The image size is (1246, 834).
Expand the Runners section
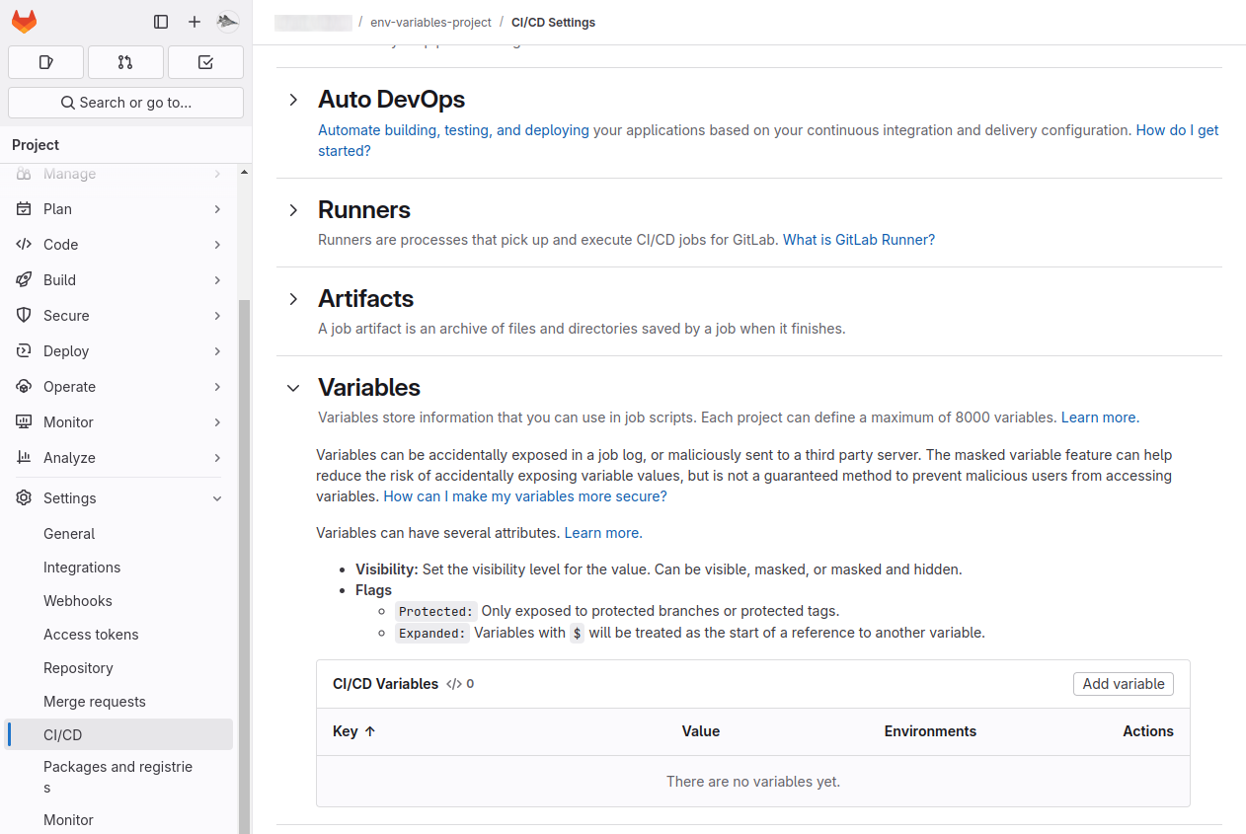(293, 210)
